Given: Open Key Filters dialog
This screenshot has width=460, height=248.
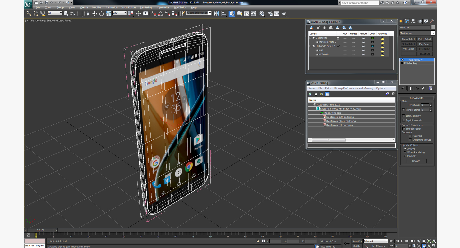Looking at the screenshot, I should [x=378, y=246].
